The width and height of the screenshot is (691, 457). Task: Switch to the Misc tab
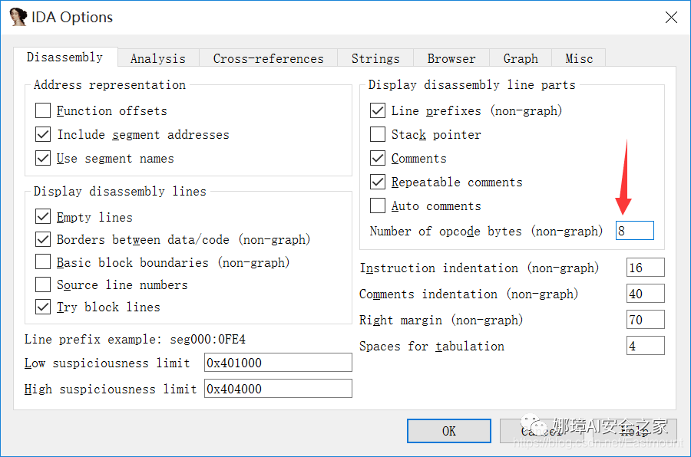579,58
